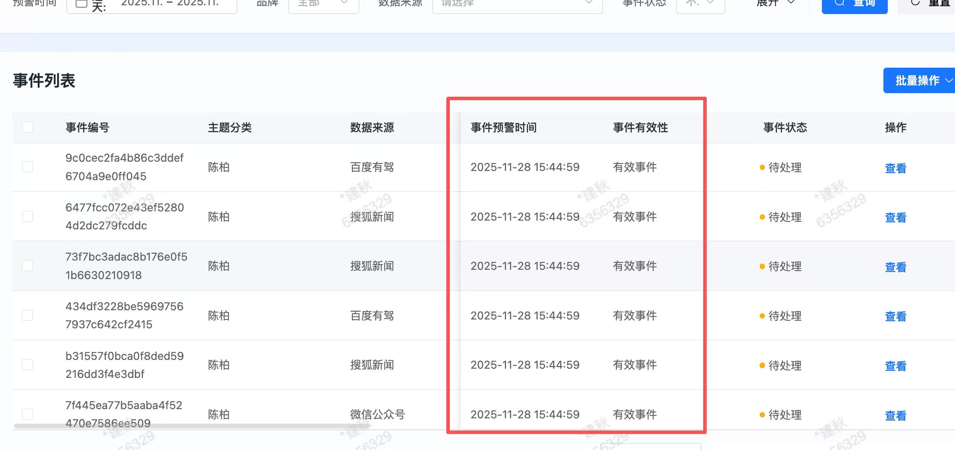
Task: Open the 品牌 brand dropdown
Action: click(x=323, y=4)
